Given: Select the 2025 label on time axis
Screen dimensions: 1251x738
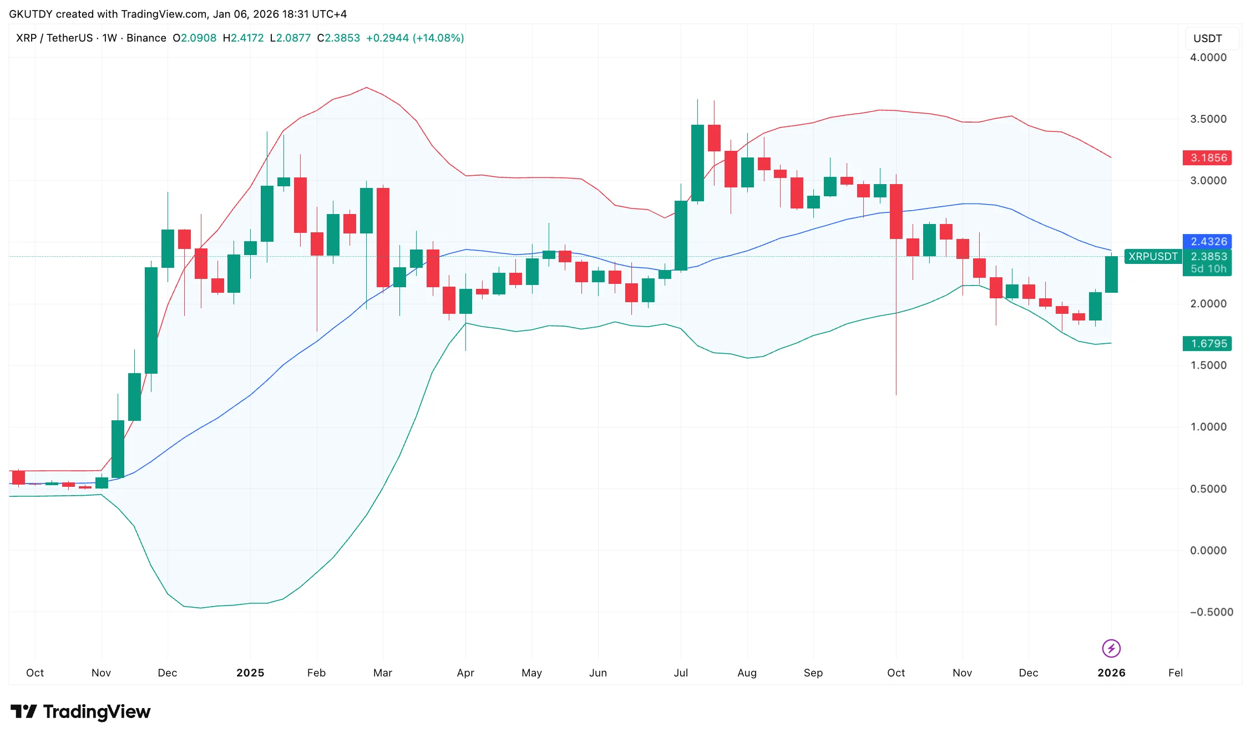Looking at the screenshot, I should [x=250, y=673].
